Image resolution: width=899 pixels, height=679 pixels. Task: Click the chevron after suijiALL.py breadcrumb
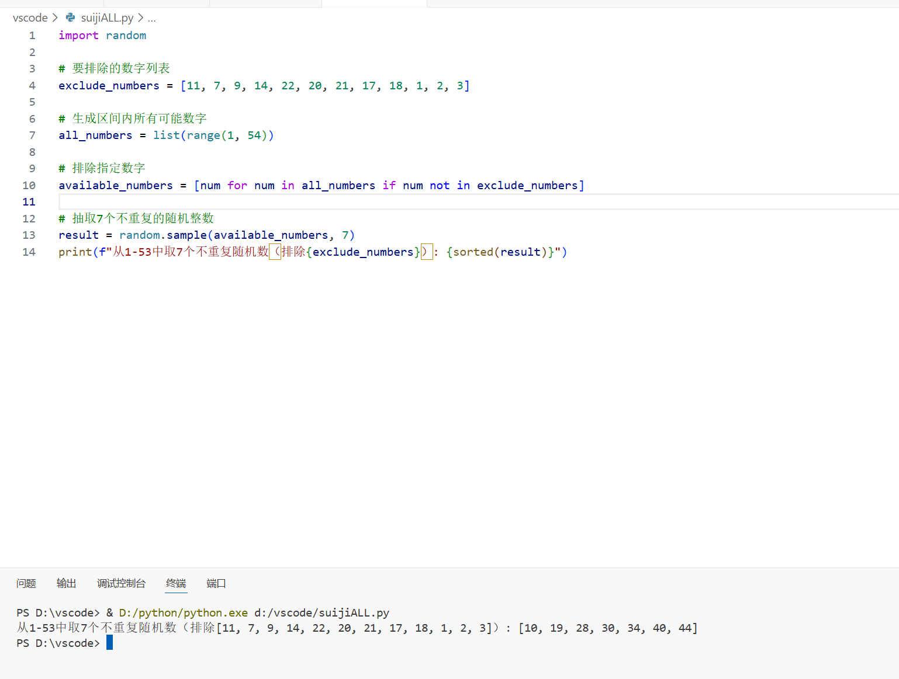pyautogui.click(x=141, y=18)
